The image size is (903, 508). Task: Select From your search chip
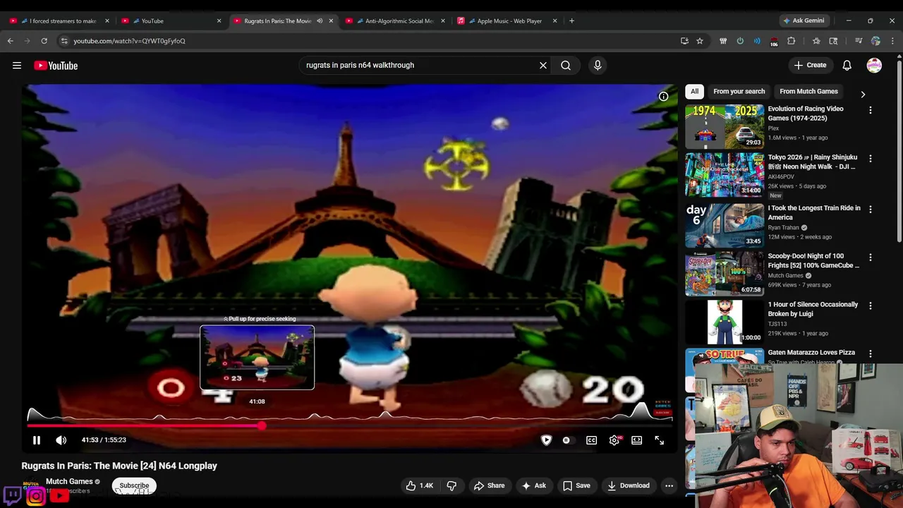pos(739,91)
